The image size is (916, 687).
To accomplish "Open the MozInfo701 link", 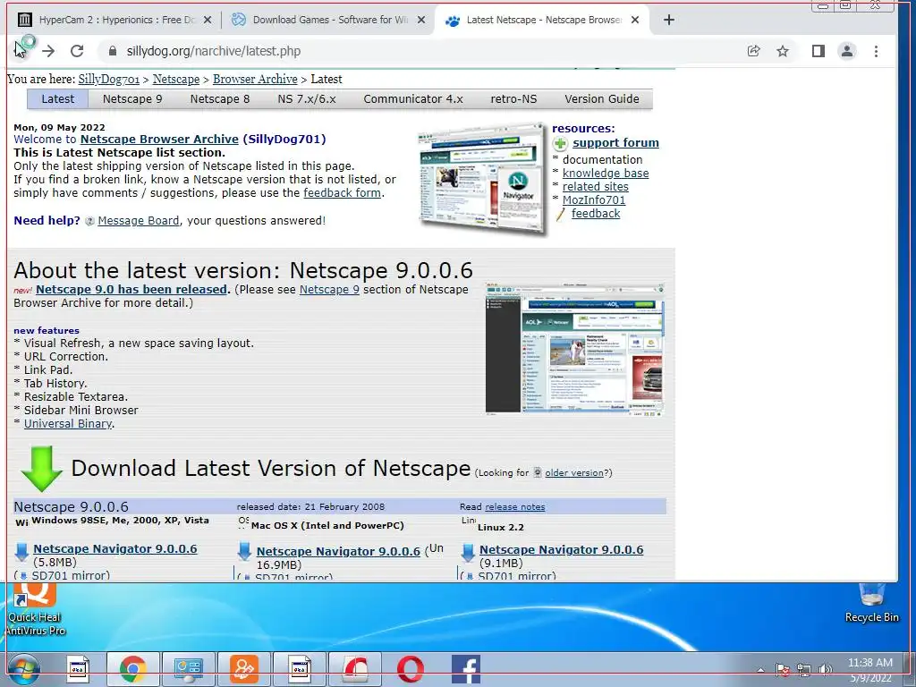I will (x=594, y=199).
